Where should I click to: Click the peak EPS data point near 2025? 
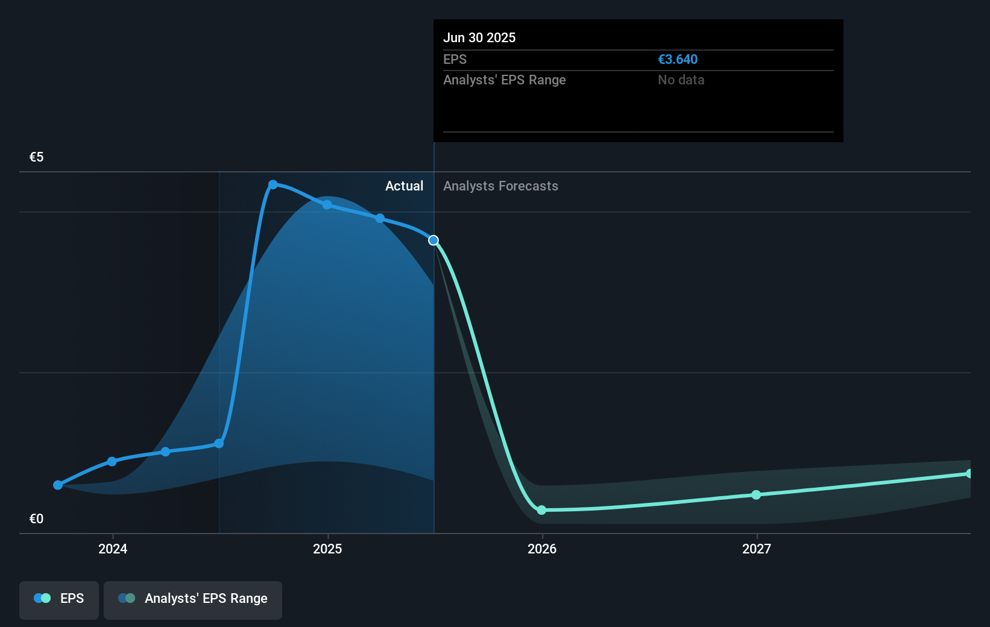coord(273,184)
